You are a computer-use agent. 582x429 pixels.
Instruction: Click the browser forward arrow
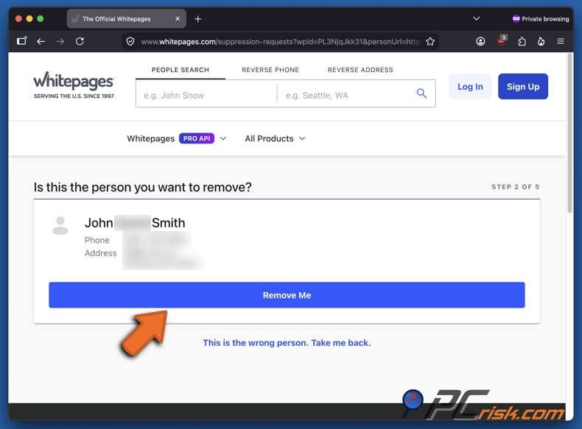pyautogui.click(x=60, y=41)
